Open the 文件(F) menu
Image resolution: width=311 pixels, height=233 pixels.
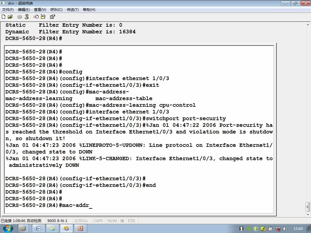(x=8, y=9)
